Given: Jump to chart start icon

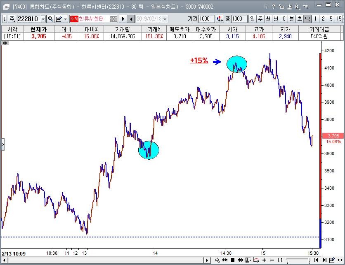Looking at the screenshot, I should pos(316,260).
